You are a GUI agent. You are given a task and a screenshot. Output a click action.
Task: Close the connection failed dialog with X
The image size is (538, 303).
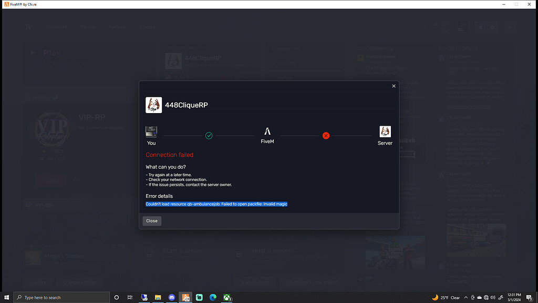click(394, 86)
